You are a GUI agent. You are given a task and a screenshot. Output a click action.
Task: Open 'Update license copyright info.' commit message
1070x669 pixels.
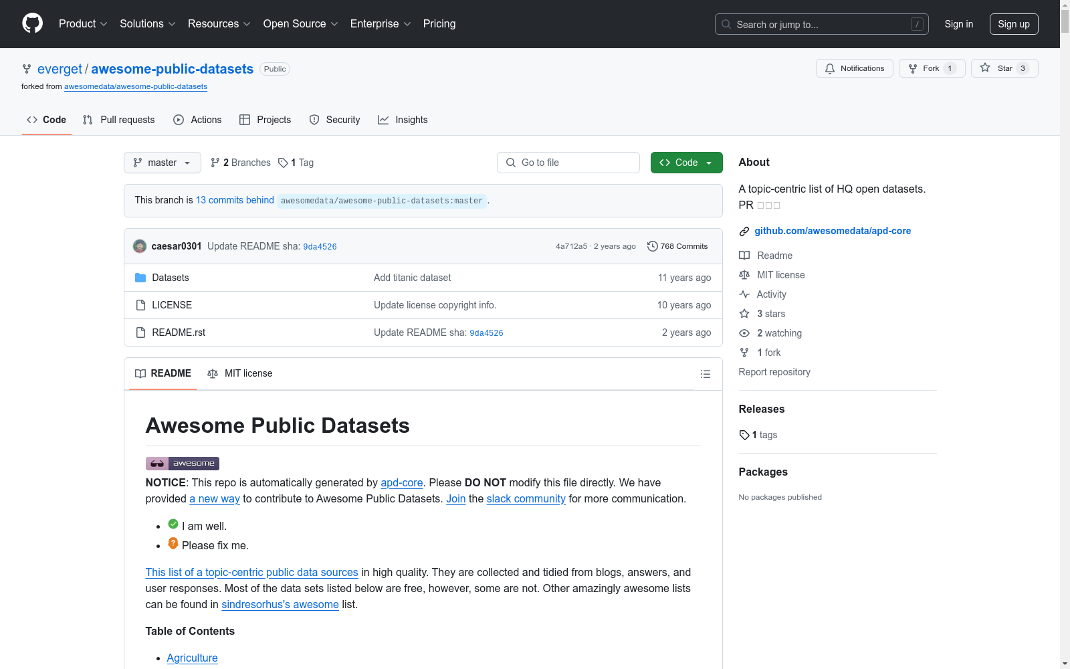[x=435, y=305]
